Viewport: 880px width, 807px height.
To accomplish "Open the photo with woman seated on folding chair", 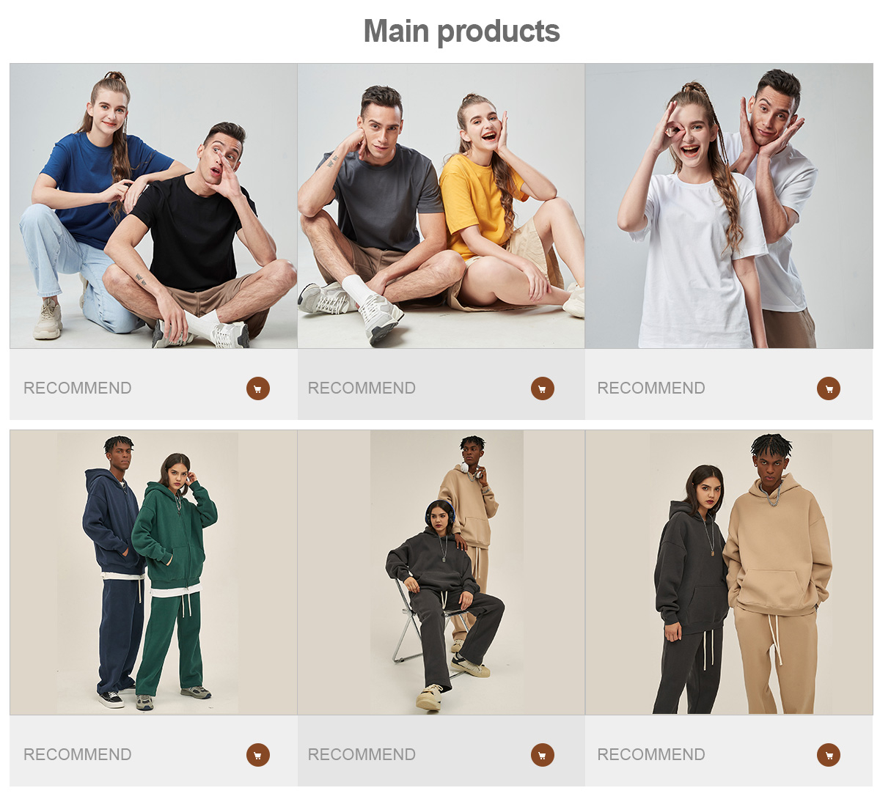I will [x=441, y=572].
